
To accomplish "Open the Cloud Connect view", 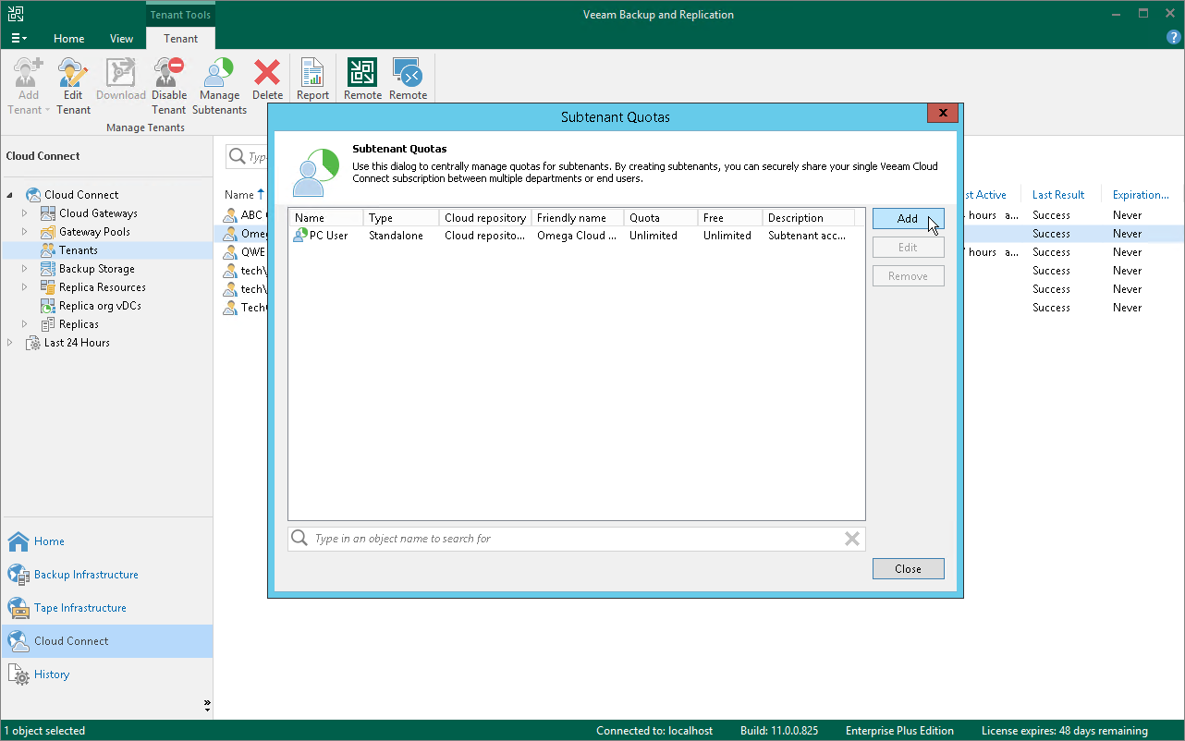I will coord(106,641).
